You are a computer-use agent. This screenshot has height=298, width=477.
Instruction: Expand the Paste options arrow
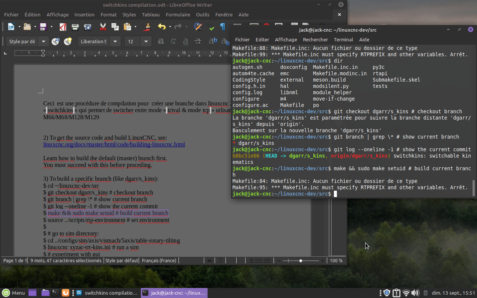pos(135,27)
